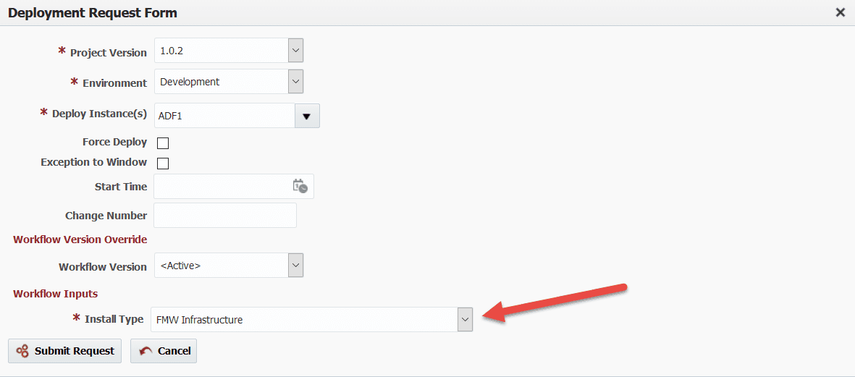
Task: Expand the Project Version dropdown arrow
Action: click(x=295, y=51)
